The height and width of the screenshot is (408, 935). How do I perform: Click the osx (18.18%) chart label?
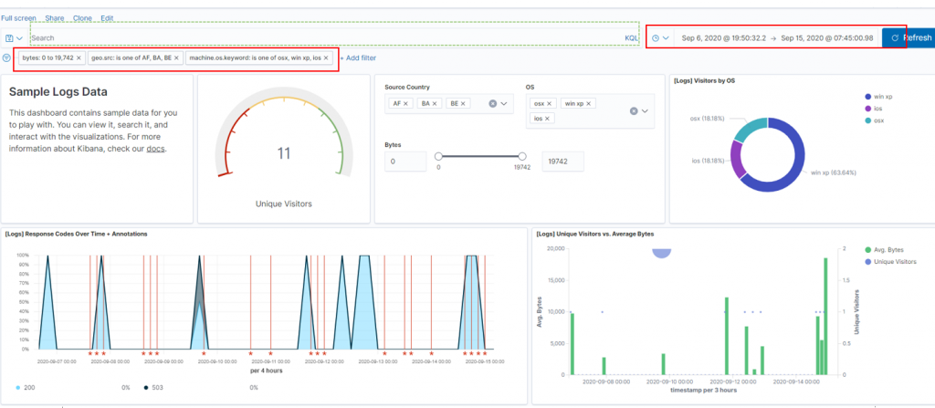708,118
